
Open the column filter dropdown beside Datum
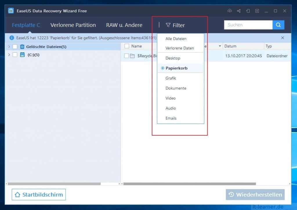(220, 46)
